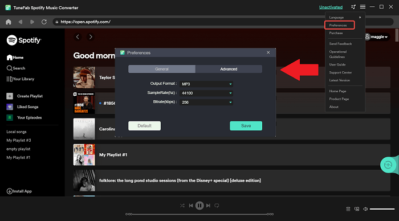Toggle shuffle playback

tap(182, 206)
